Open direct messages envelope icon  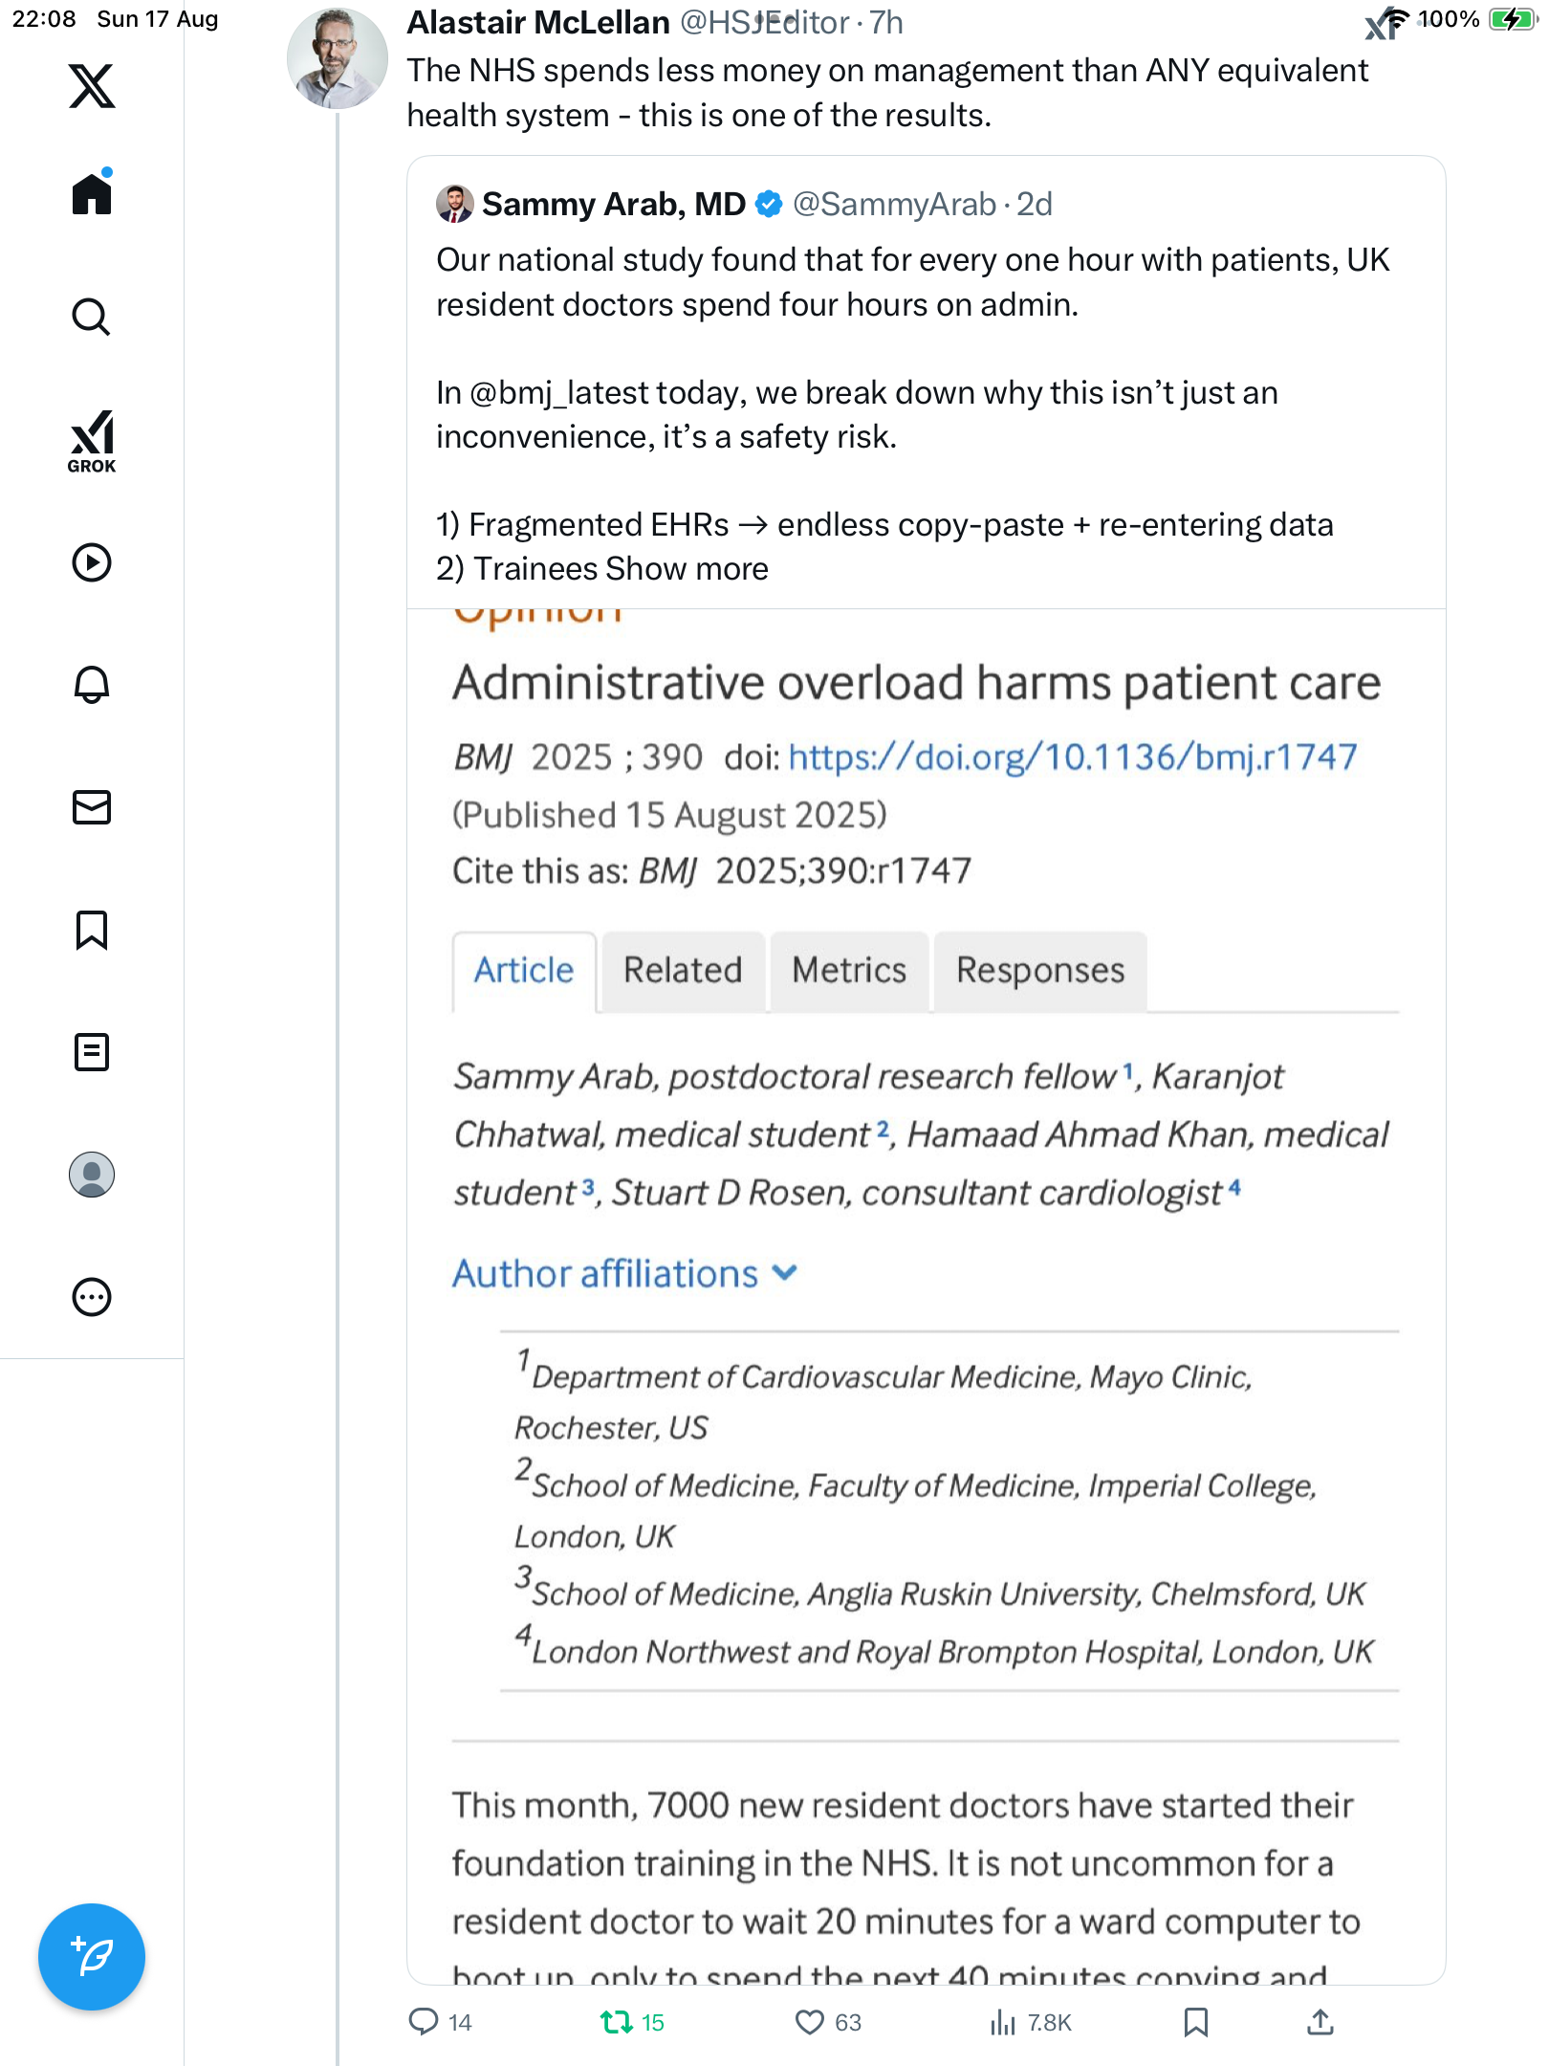[x=92, y=807]
